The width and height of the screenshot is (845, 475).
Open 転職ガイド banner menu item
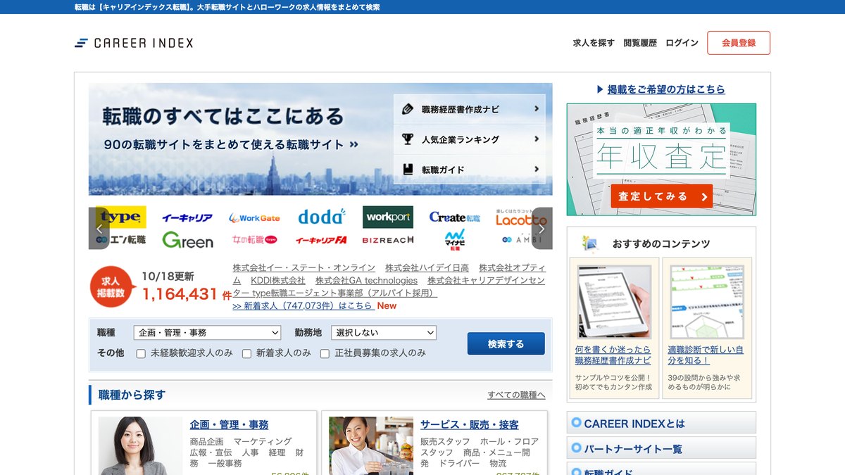pyautogui.click(x=470, y=170)
